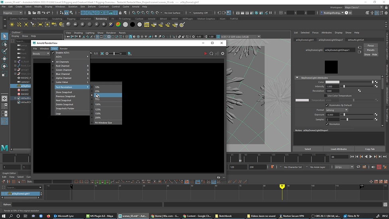
Task: Click the Select button at the bottom of the Attribute Editor
Action: pos(308,149)
